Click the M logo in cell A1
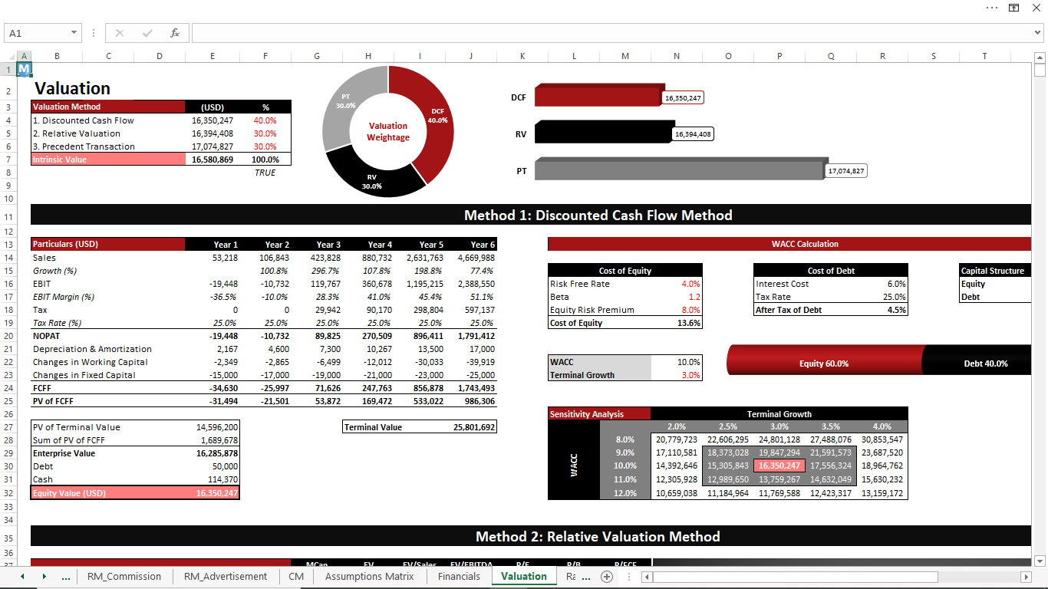This screenshot has width=1048, height=589. point(24,69)
